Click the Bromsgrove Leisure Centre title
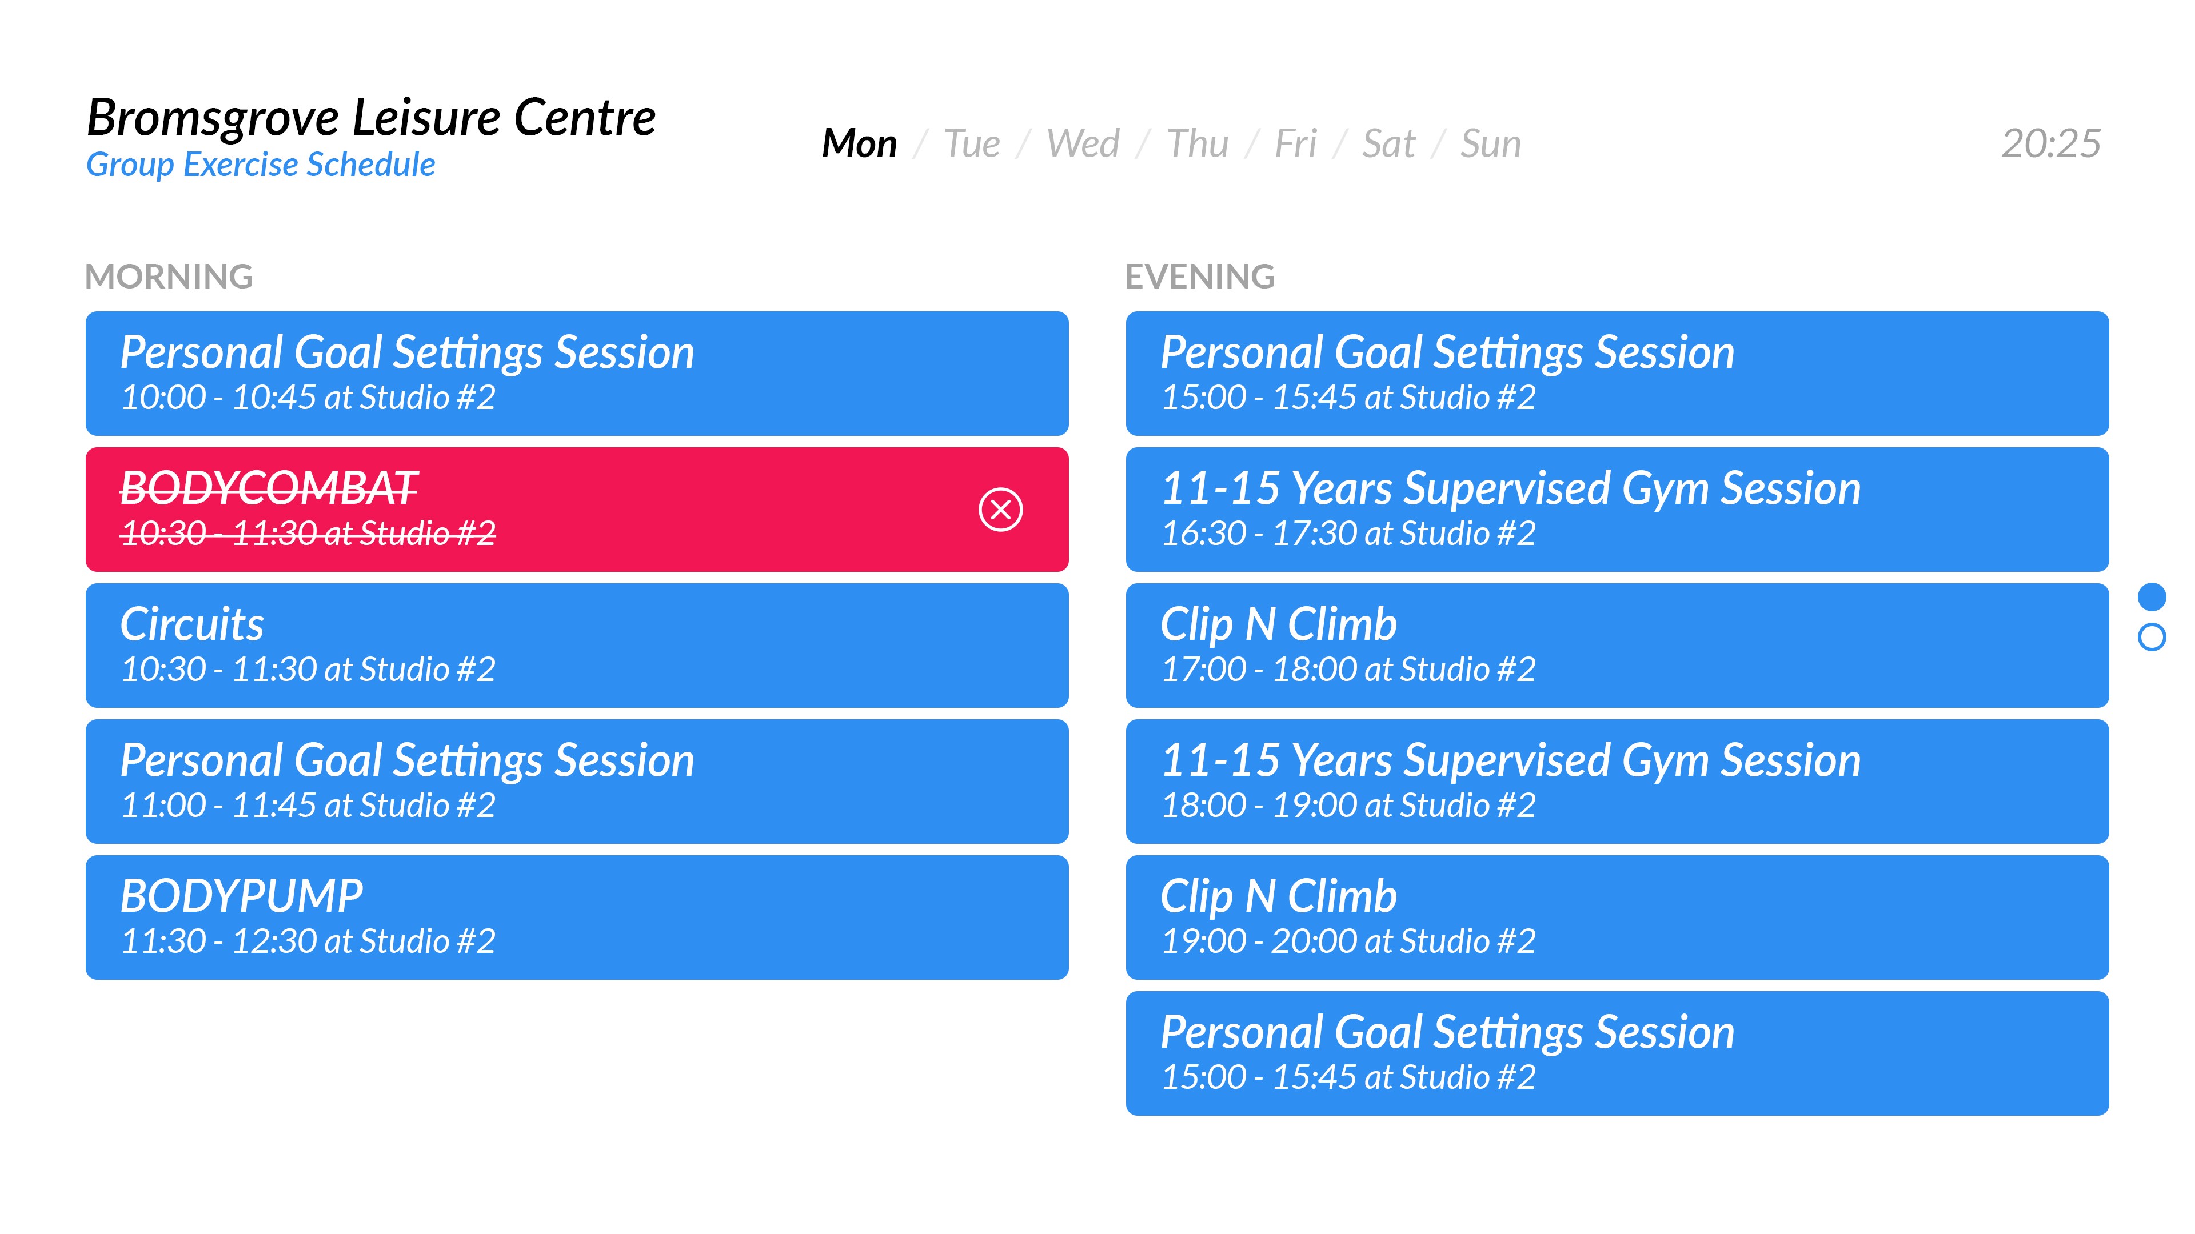Image resolution: width=2195 pixels, height=1234 pixels. point(372,118)
